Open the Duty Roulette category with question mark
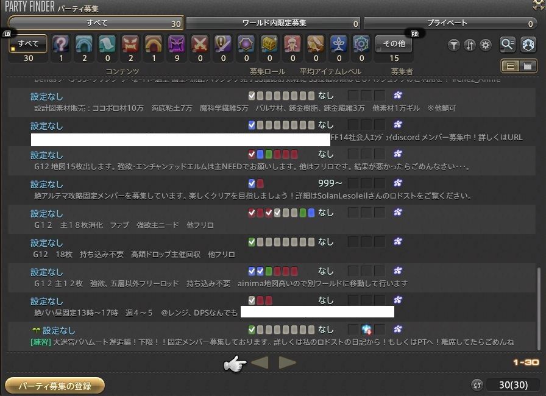Viewport: 546px width, 396px height. pyautogui.click(x=61, y=44)
